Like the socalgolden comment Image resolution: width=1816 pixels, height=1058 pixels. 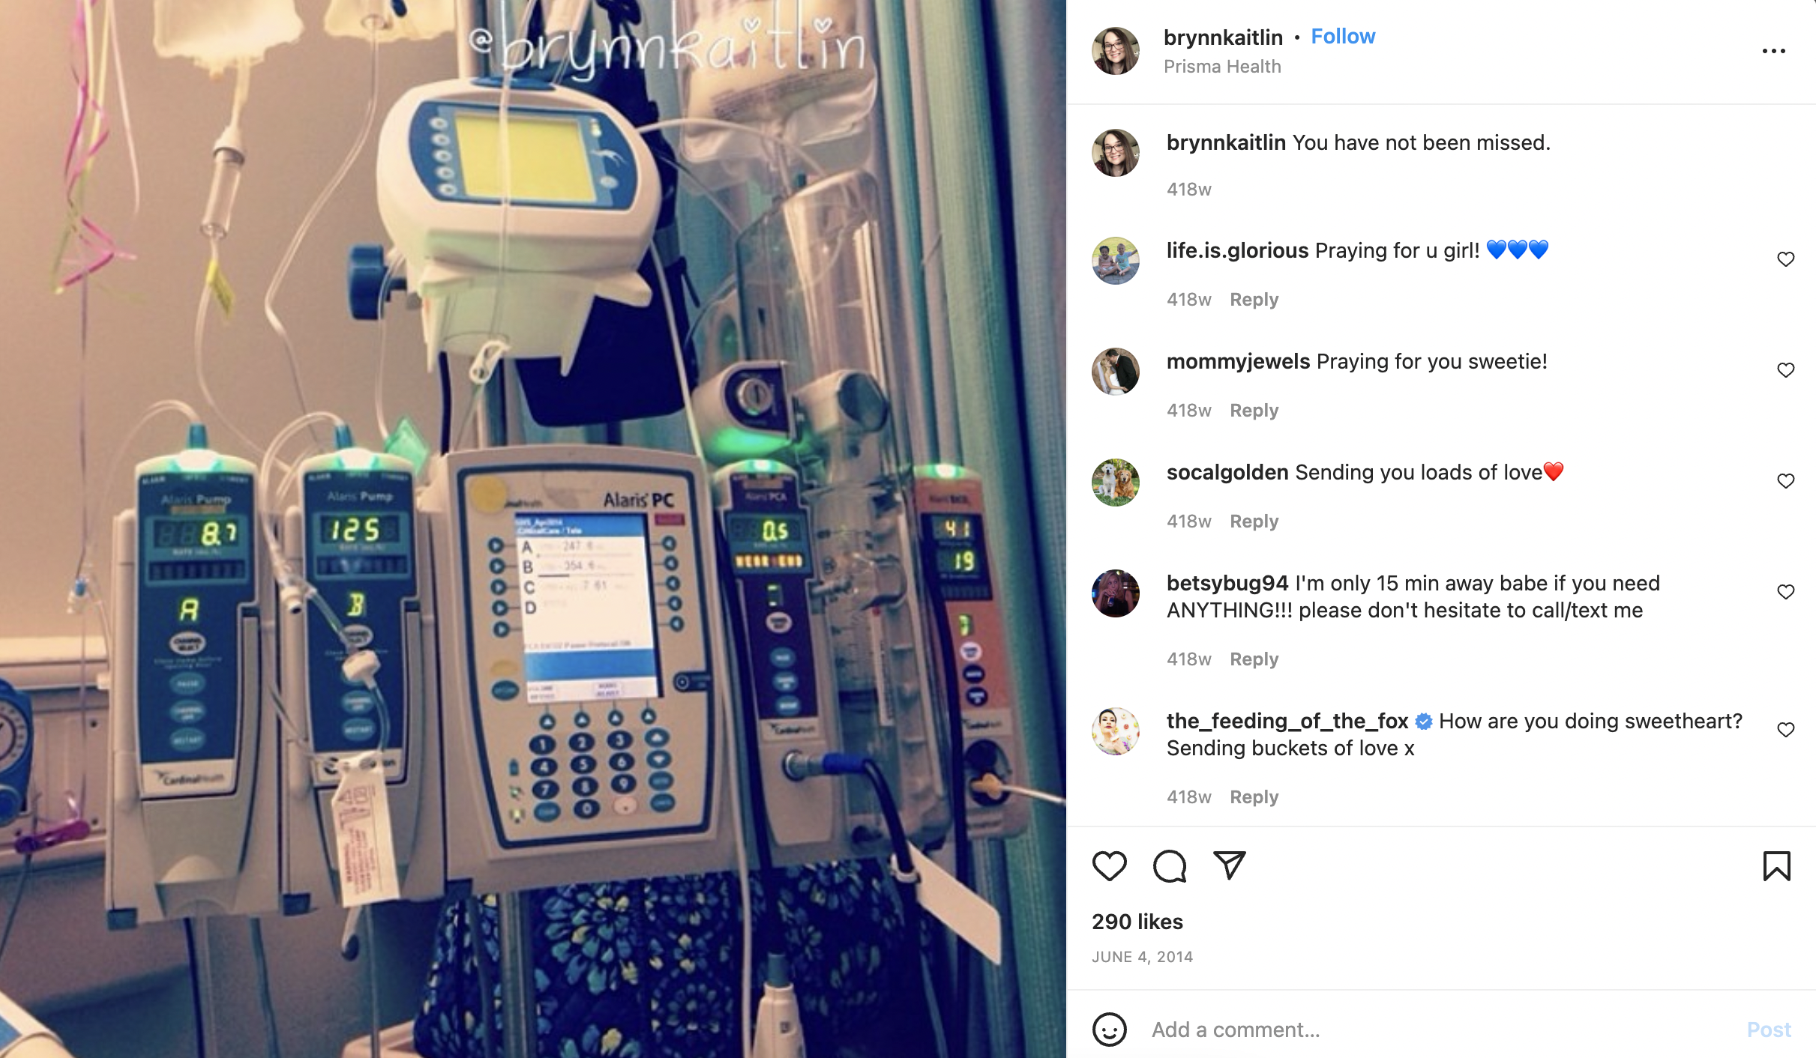click(x=1786, y=481)
